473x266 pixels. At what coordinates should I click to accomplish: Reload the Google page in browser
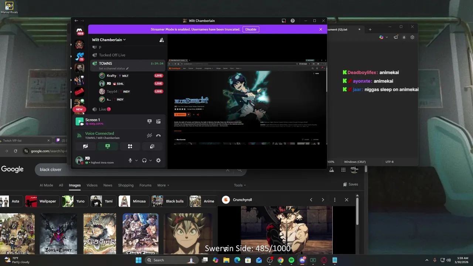[16, 151]
